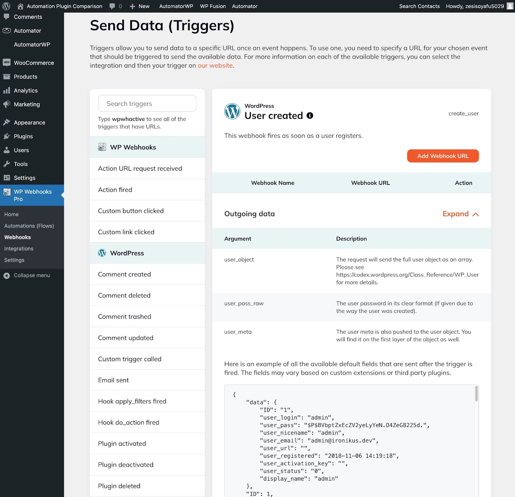Open the Integrations submenu item

(x=19, y=248)
